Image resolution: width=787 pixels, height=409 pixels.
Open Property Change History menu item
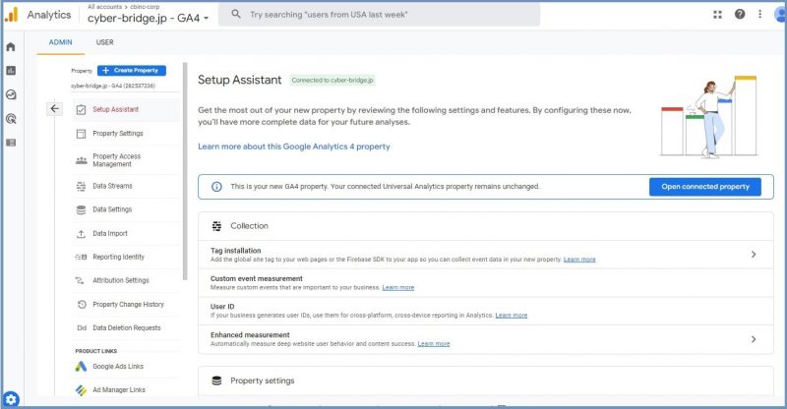126,304
